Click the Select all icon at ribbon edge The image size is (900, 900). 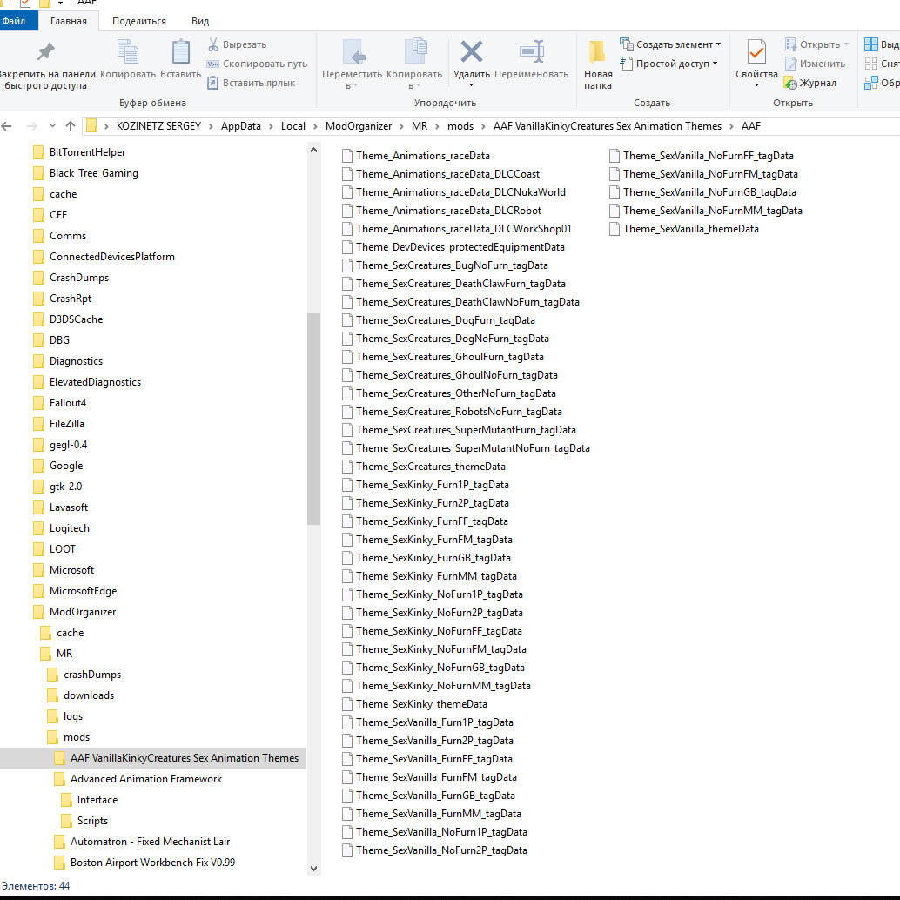pos(870,44)
